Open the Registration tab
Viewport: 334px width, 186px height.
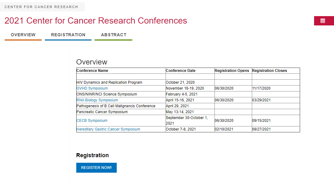coord(68,35)
